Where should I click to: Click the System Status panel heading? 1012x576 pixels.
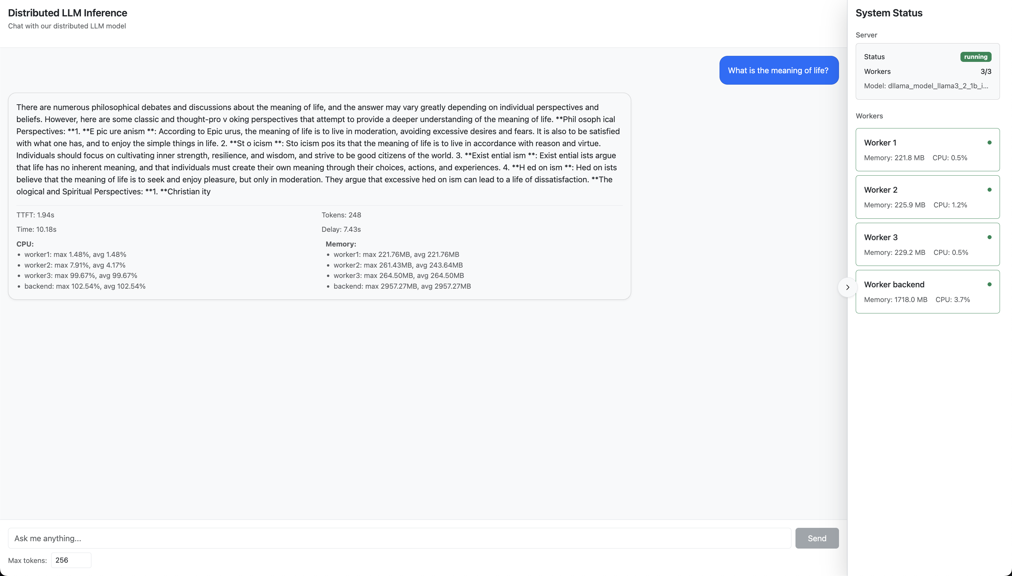coord(889,13)
